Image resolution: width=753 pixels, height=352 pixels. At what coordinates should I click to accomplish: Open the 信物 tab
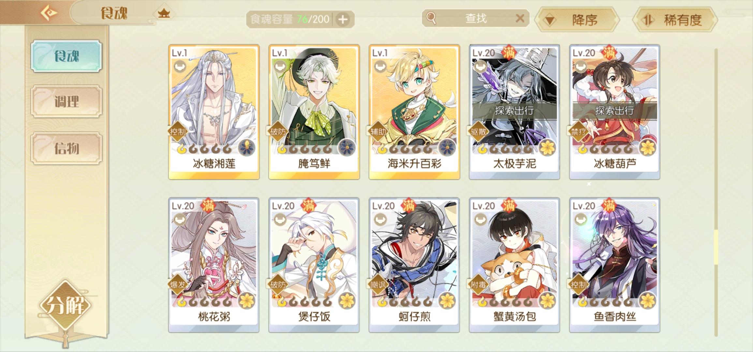point(66,148)
